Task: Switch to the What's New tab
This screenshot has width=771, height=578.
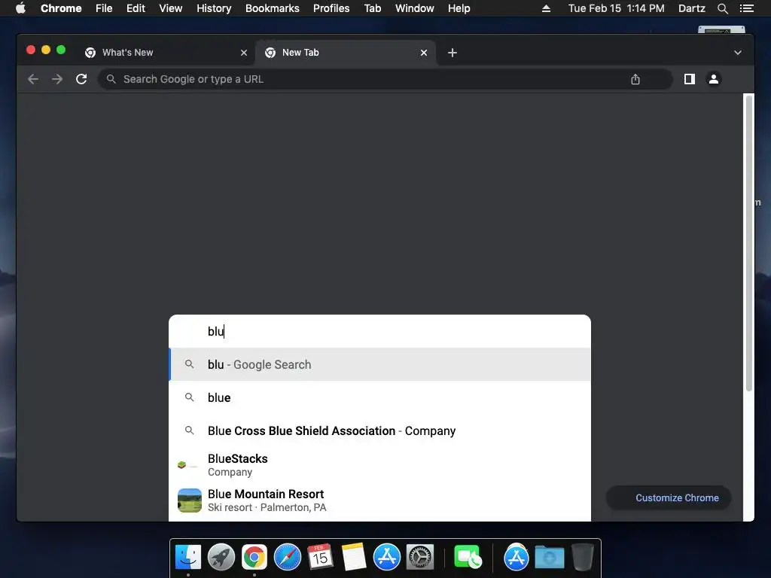Action: pyautogui.click(x=166, y=53)
